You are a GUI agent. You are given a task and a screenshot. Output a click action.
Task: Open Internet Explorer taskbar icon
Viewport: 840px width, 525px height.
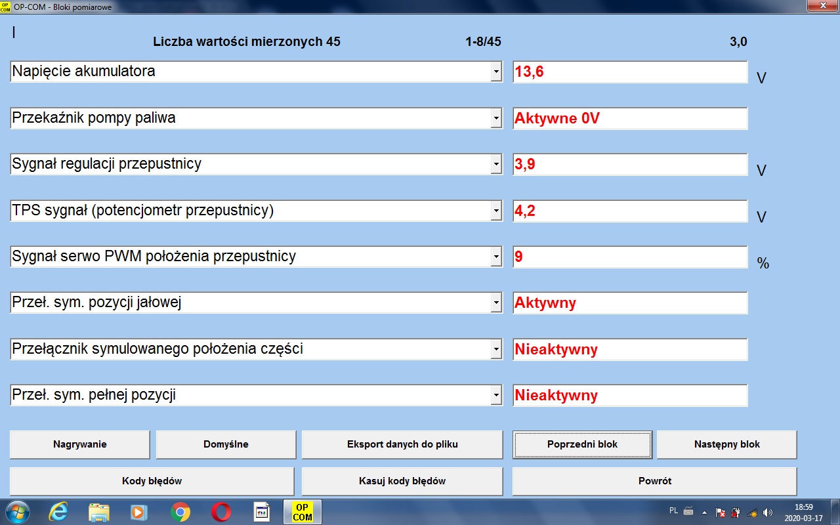(58, 512)
